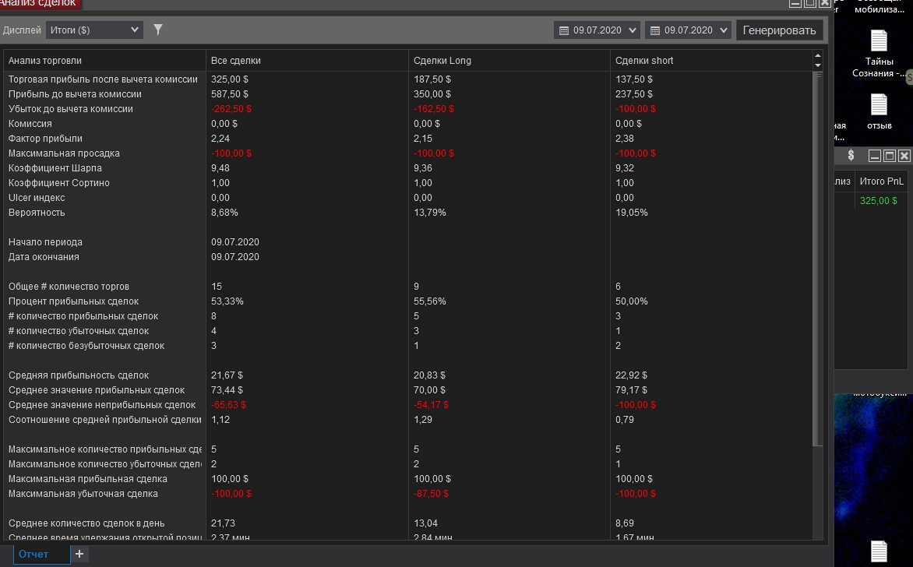The height and width of the screenshot is (567, 913).
Task: Select the Средняя прибыльность сделок label
Action: coord(78,375)
